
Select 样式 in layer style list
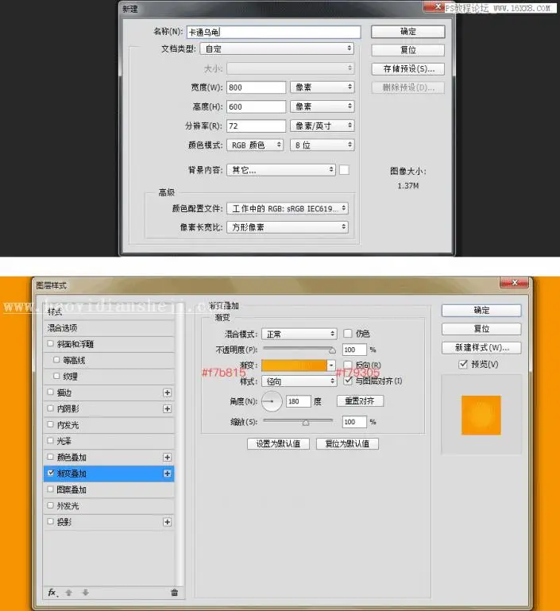(109, 311)
